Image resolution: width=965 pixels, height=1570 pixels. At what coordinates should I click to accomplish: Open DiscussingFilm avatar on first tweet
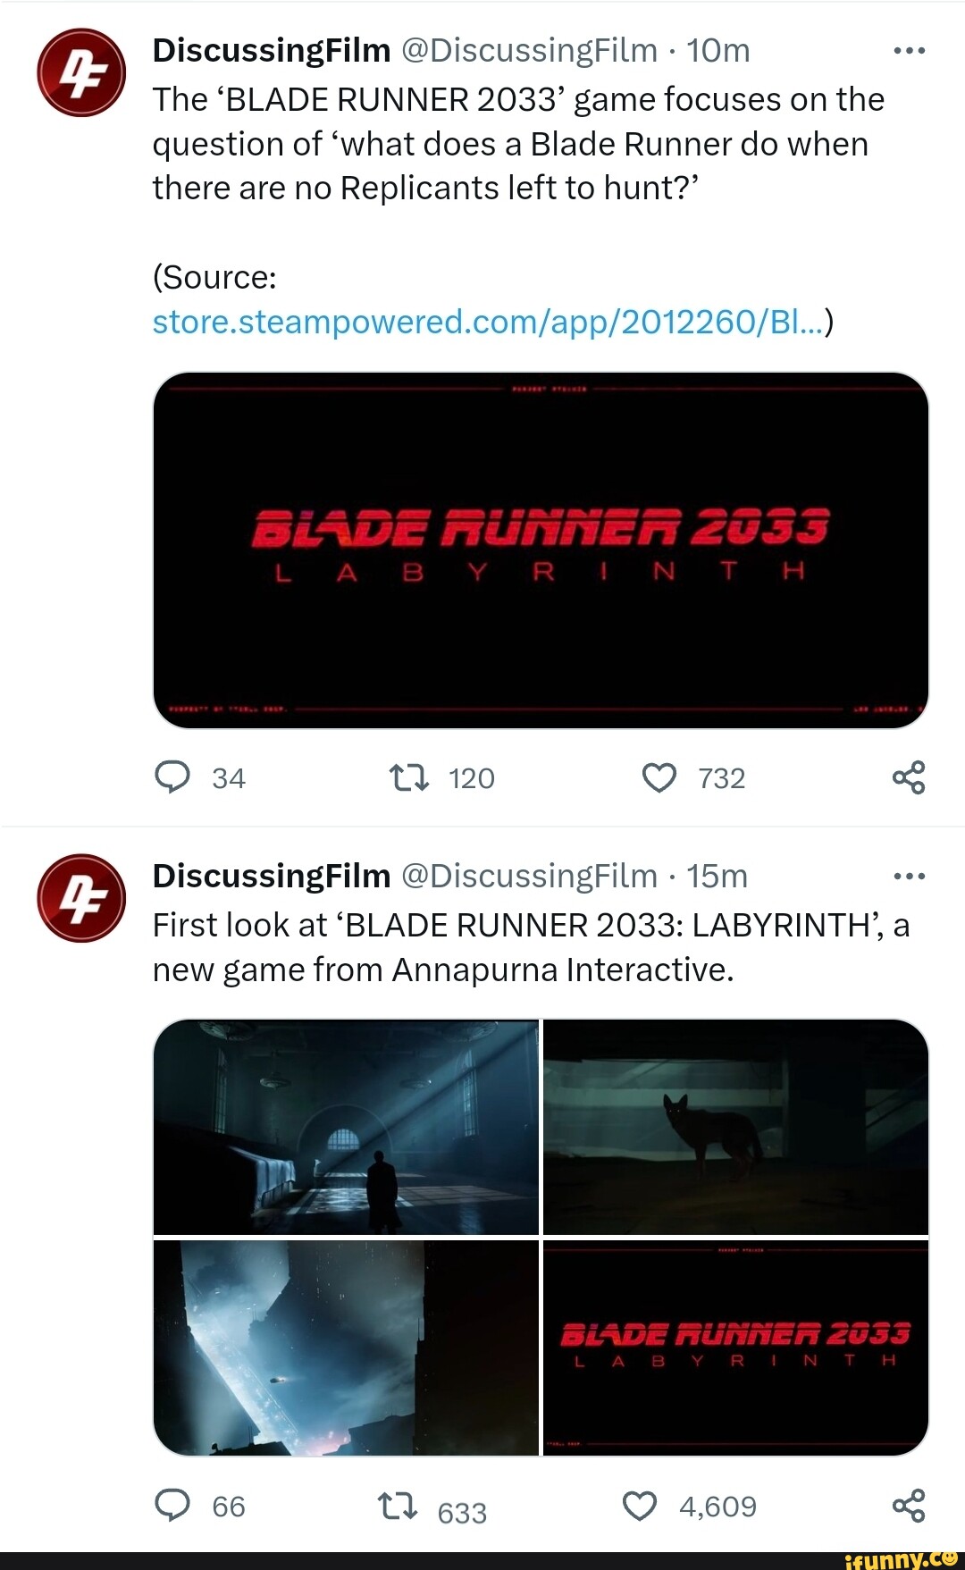[81, 72]
